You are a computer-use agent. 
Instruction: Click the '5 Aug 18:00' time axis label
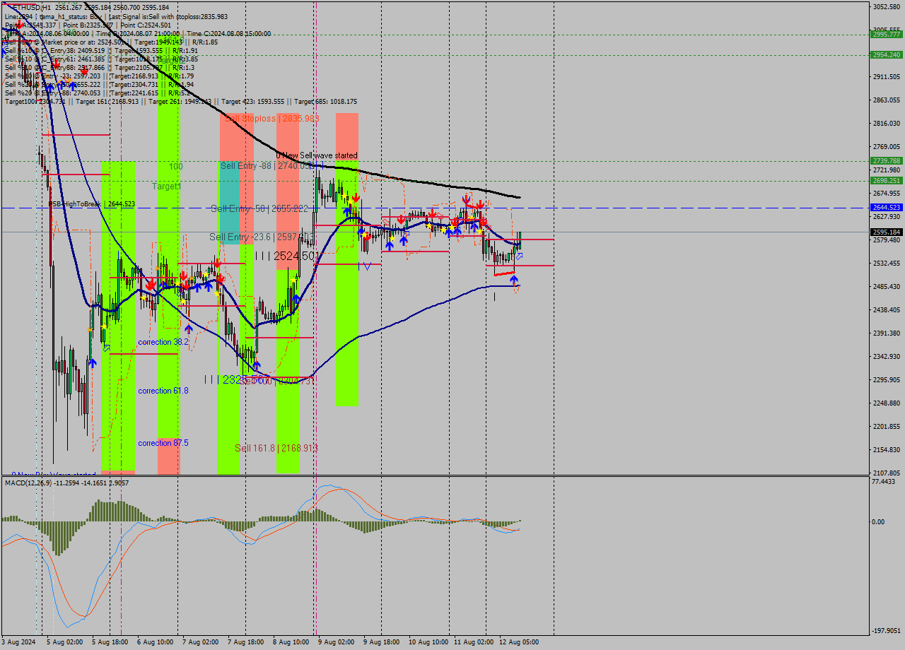109,642
